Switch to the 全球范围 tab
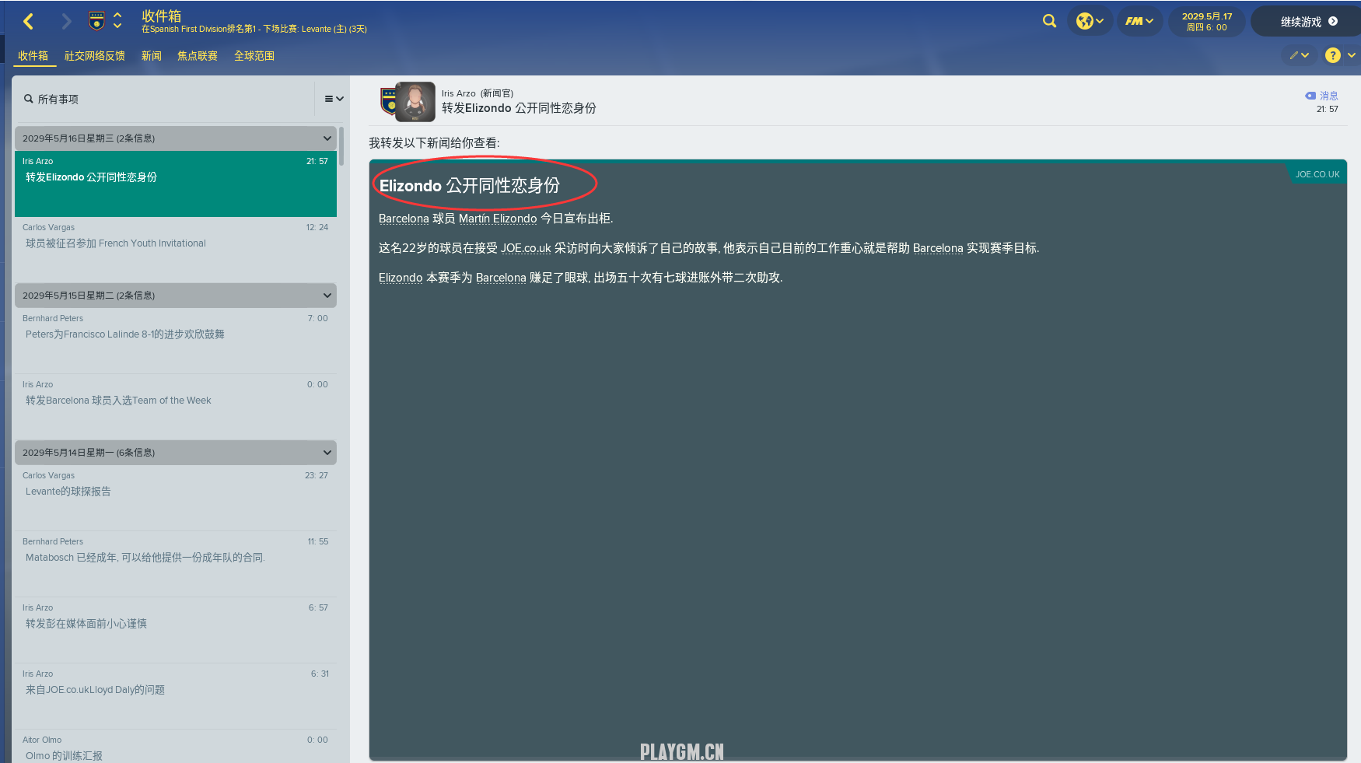The image size is (1361, 763). coord(254,56)
